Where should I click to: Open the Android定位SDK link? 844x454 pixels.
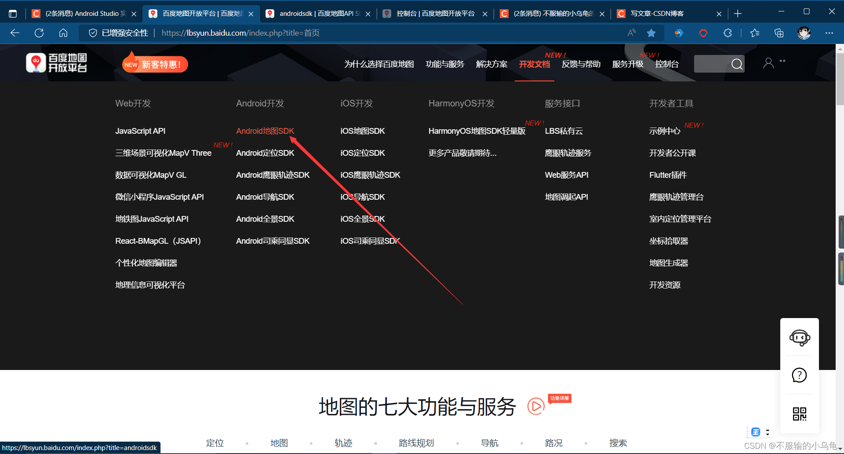point(265,153)
